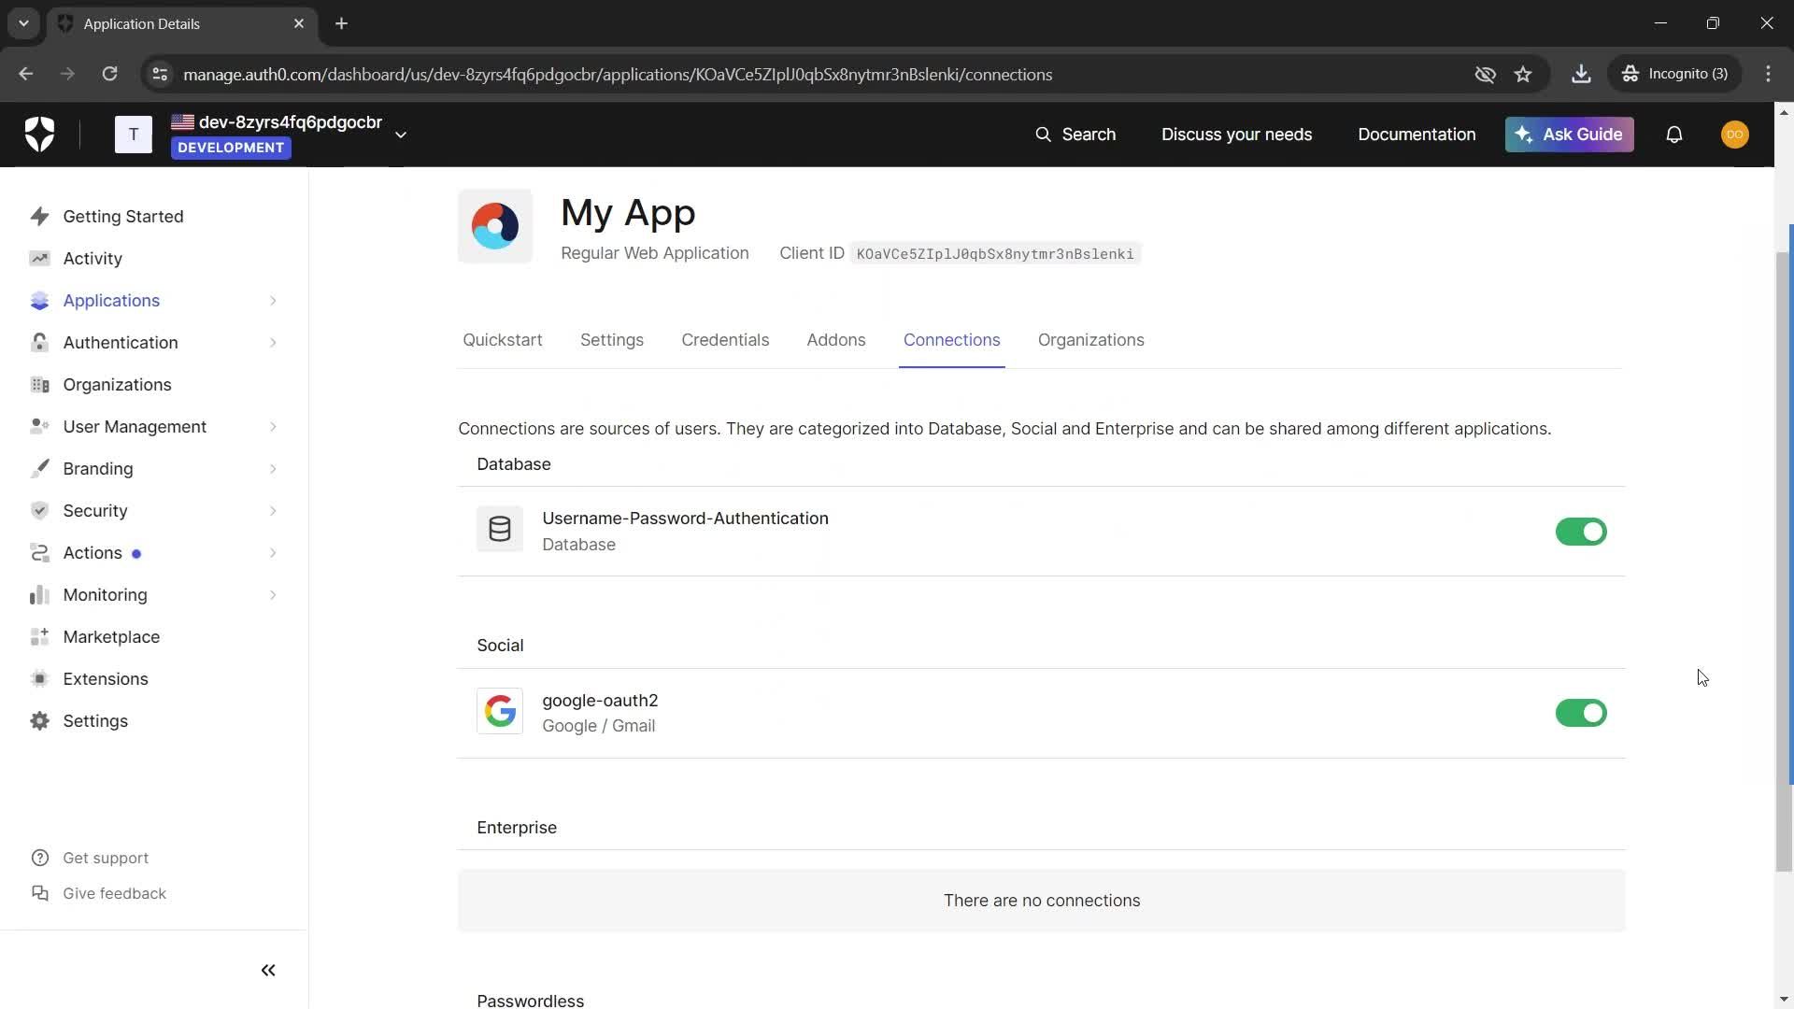Click the browser address bar URL
The height and width of the screenshot is (1009, 1794).
pyautogui.click(x=618, y=75)
